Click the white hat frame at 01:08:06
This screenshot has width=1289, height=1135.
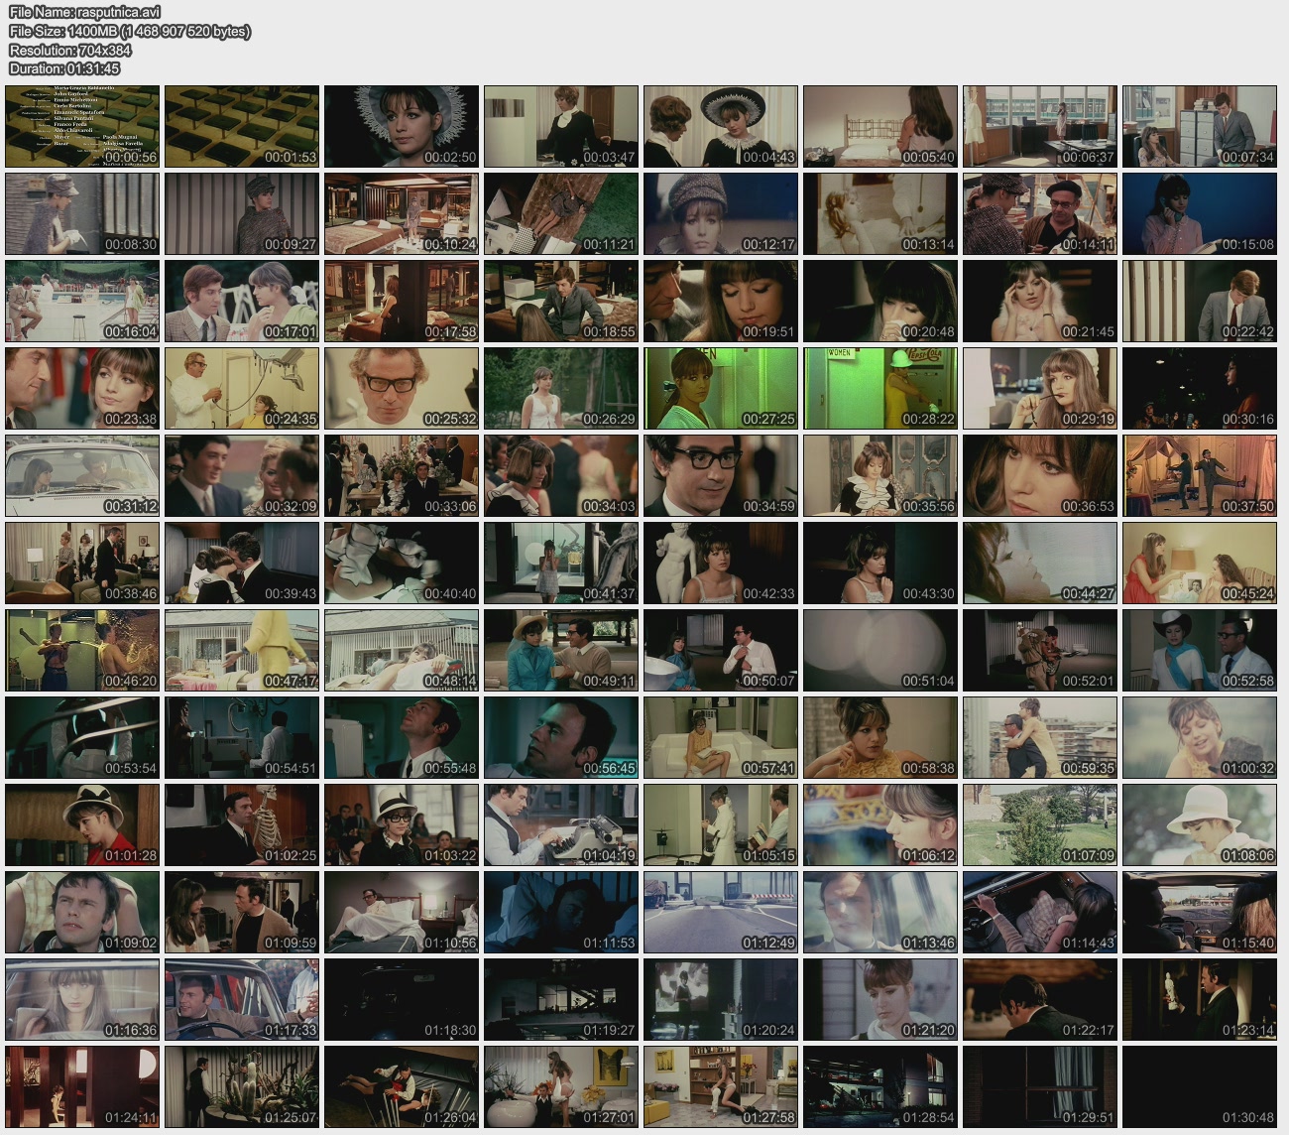[1199, 824]
